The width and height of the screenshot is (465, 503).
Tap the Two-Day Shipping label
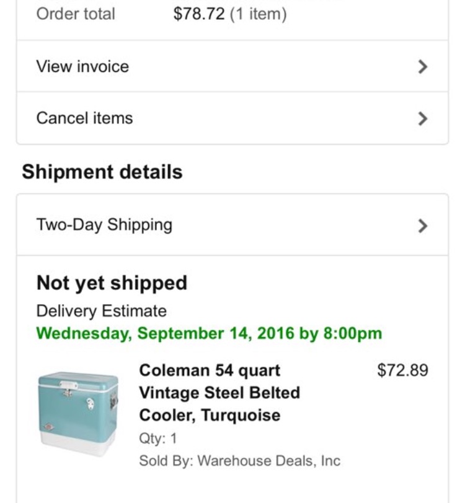click(104, 225)
